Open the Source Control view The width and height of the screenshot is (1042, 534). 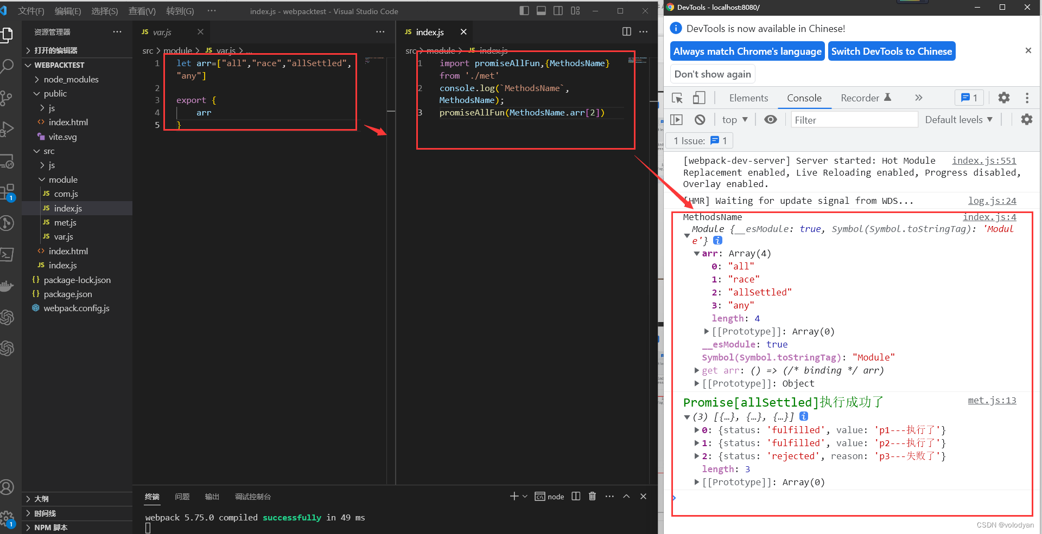(x=8, y=98)
